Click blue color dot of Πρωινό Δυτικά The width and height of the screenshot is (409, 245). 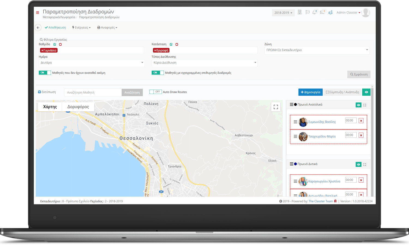[x=295, y=164]
